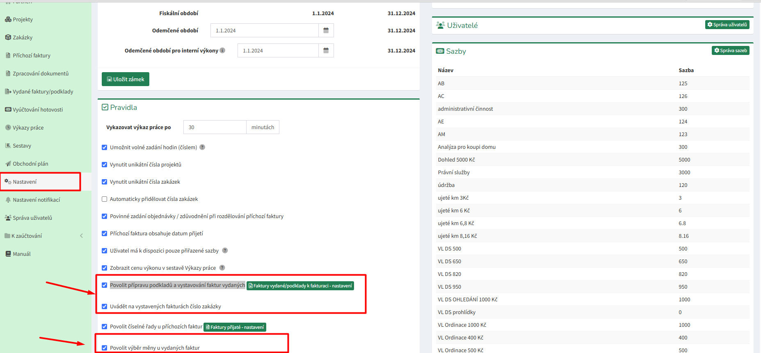The width and height of the screenshot is (761, 353).
Task: Click the Nastavení notifikací bell icon
Action: (x=8, y=200)
